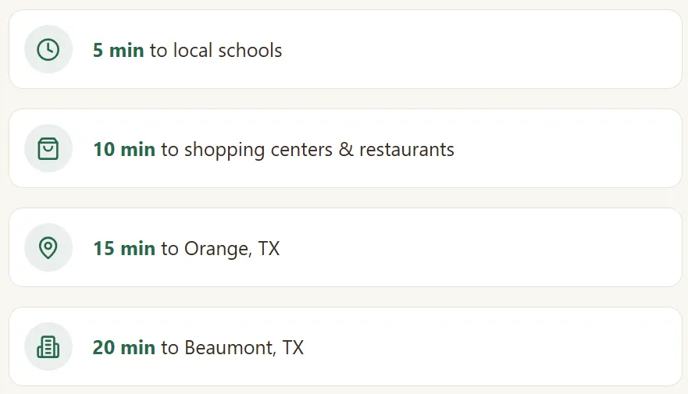Click the office building icon for Beaumont

[x=48, y=346]
